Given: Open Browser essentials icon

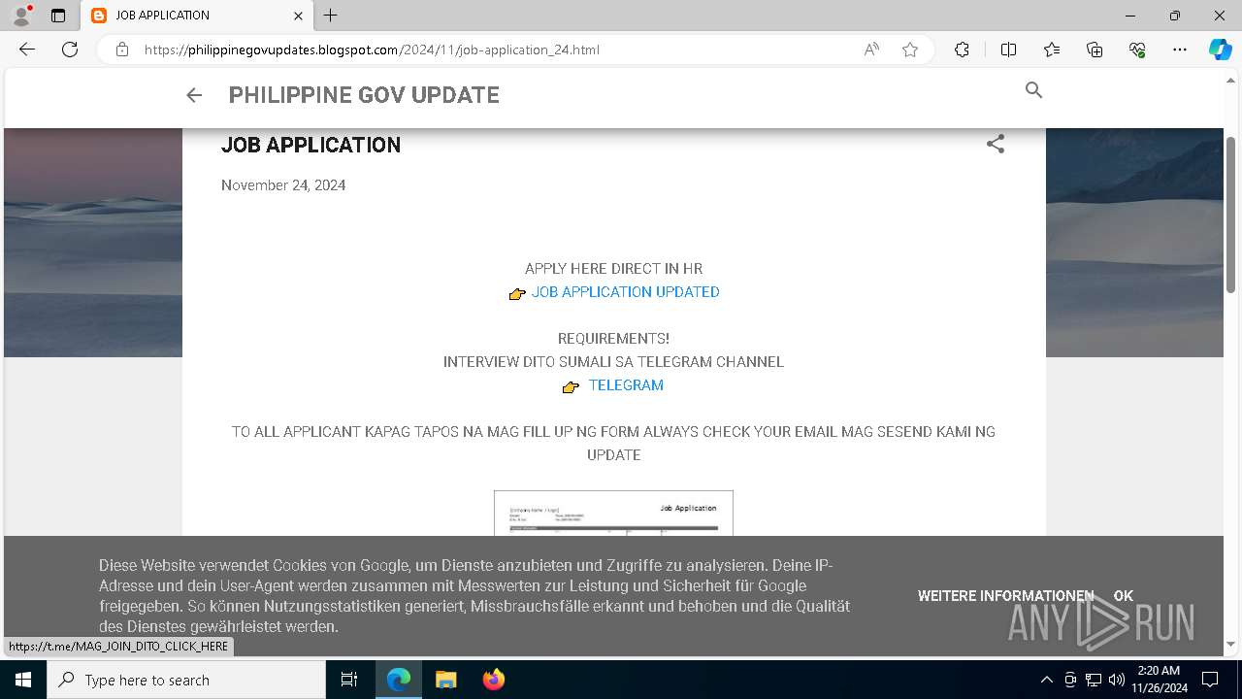Looking at the screenshot, I should pyautogui.click(x=1137, y=50).
